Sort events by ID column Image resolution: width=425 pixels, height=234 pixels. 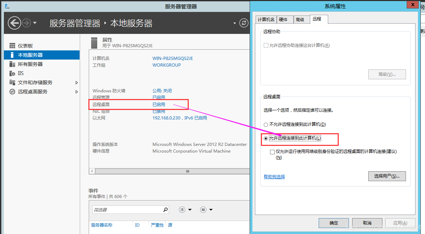(x=137, y=225)
